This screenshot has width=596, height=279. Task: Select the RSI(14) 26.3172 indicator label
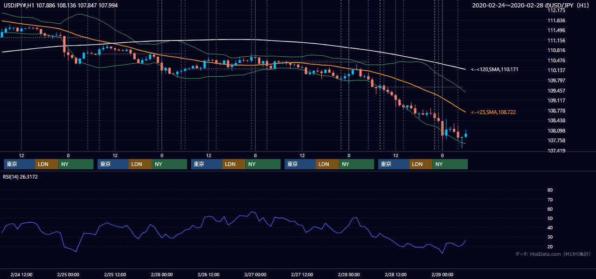tap(21, 177)
